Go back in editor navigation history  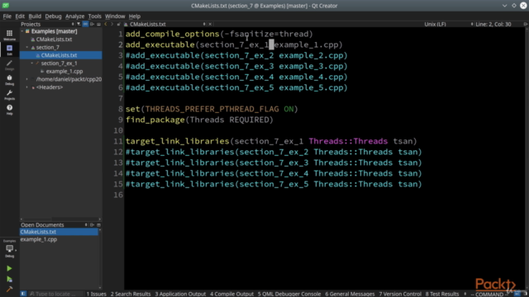tap(106, 24)
